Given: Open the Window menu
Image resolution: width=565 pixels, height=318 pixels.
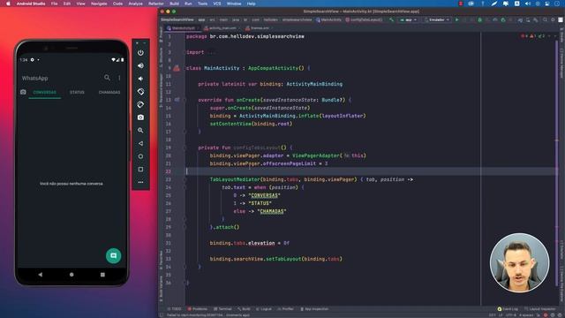Looking at the screenshot, I should pyautogui.click(x=234, y=4).
